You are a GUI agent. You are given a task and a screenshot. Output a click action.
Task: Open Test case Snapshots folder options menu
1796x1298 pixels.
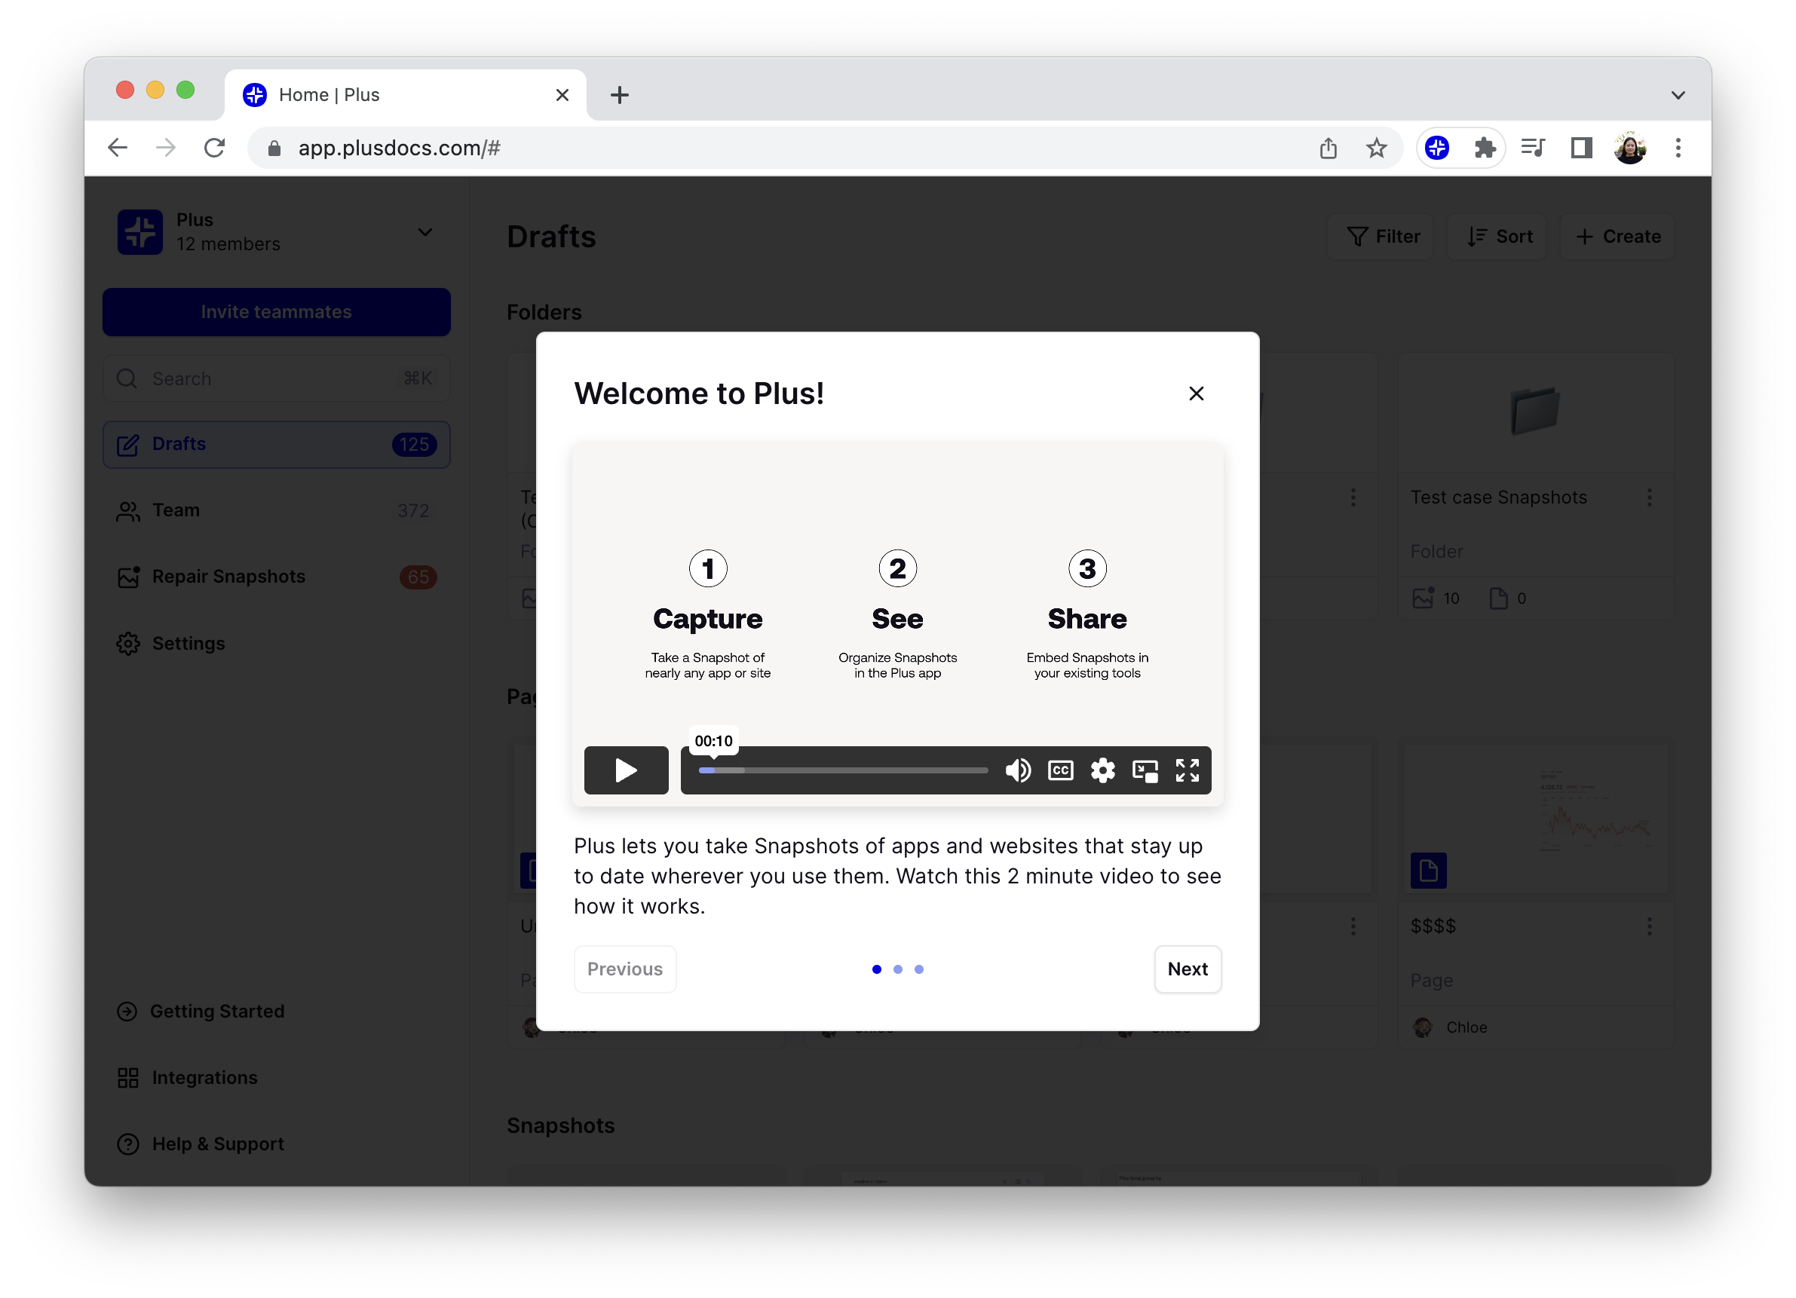point(1649,497)
